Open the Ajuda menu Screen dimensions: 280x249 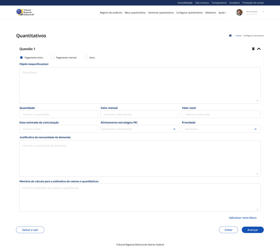click(x=222, y=13)
